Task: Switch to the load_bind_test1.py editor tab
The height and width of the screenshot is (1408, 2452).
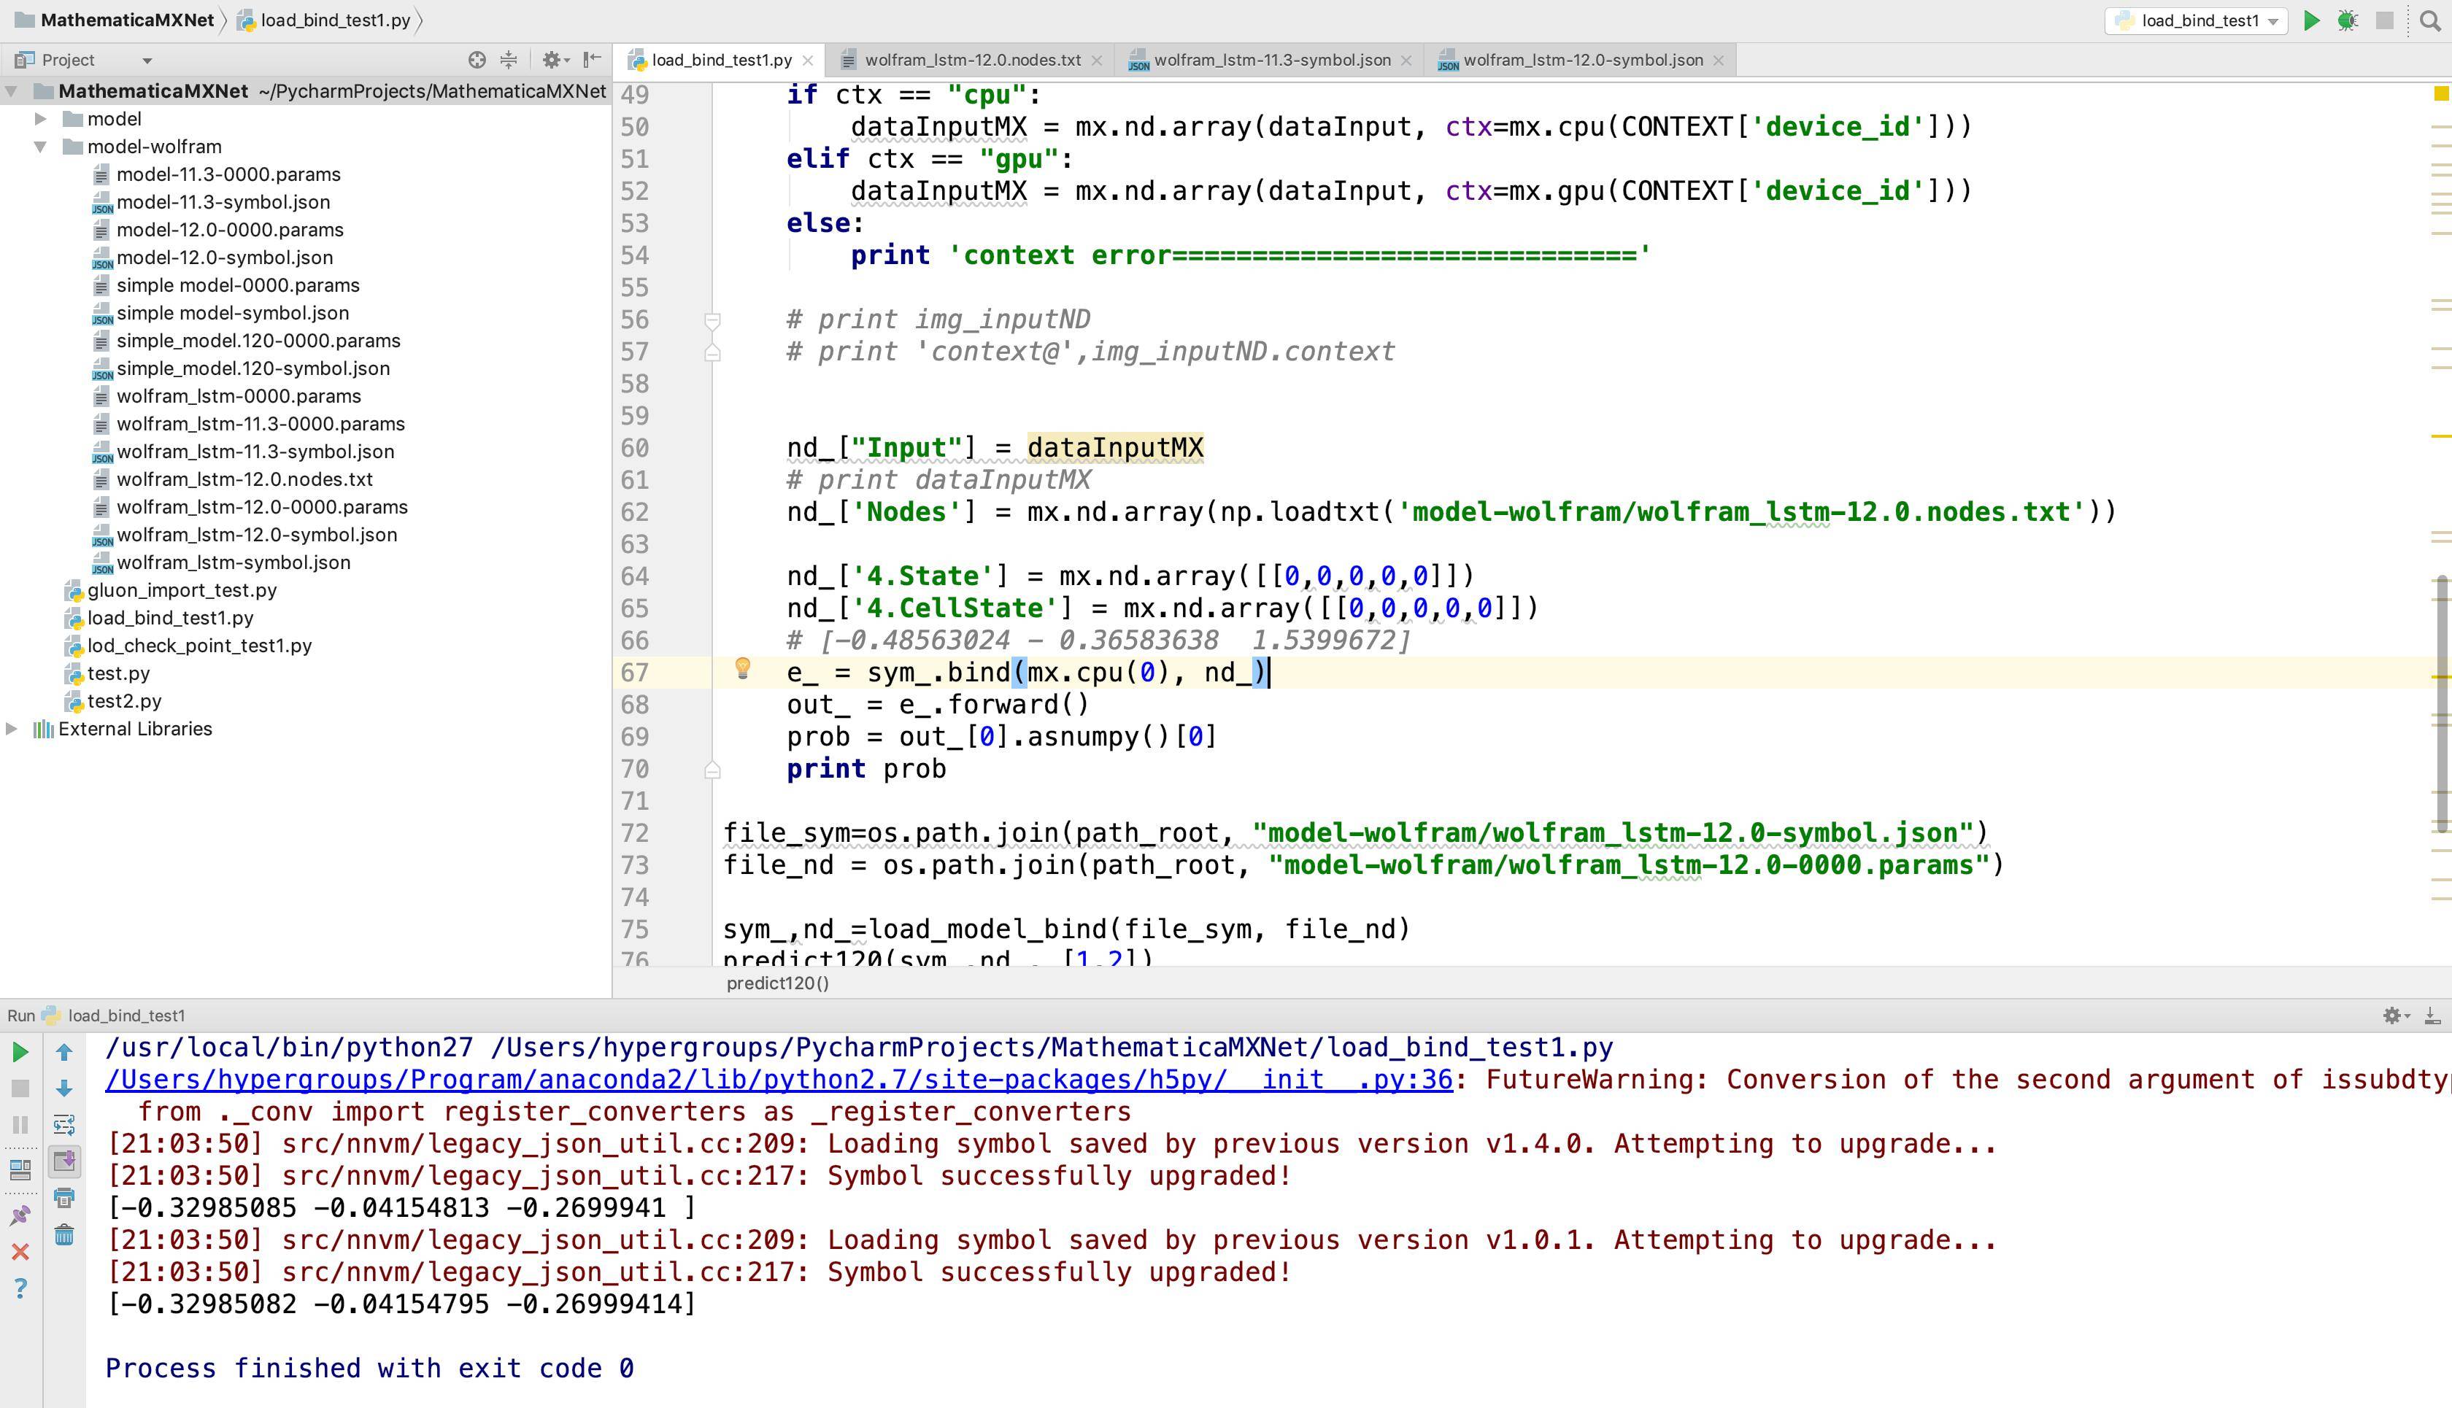Action: pos(720,60)
